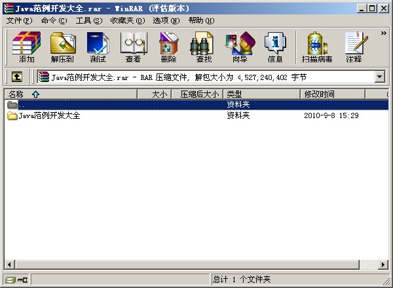This screenshot has height=288, width=393.
Task: Minimize the WinRAR window
Action: [362, 9]
